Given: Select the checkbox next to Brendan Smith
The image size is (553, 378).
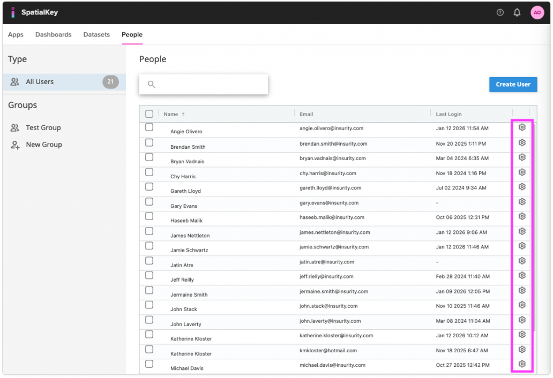Looking at the screenshot, I should tap(150, 143).
